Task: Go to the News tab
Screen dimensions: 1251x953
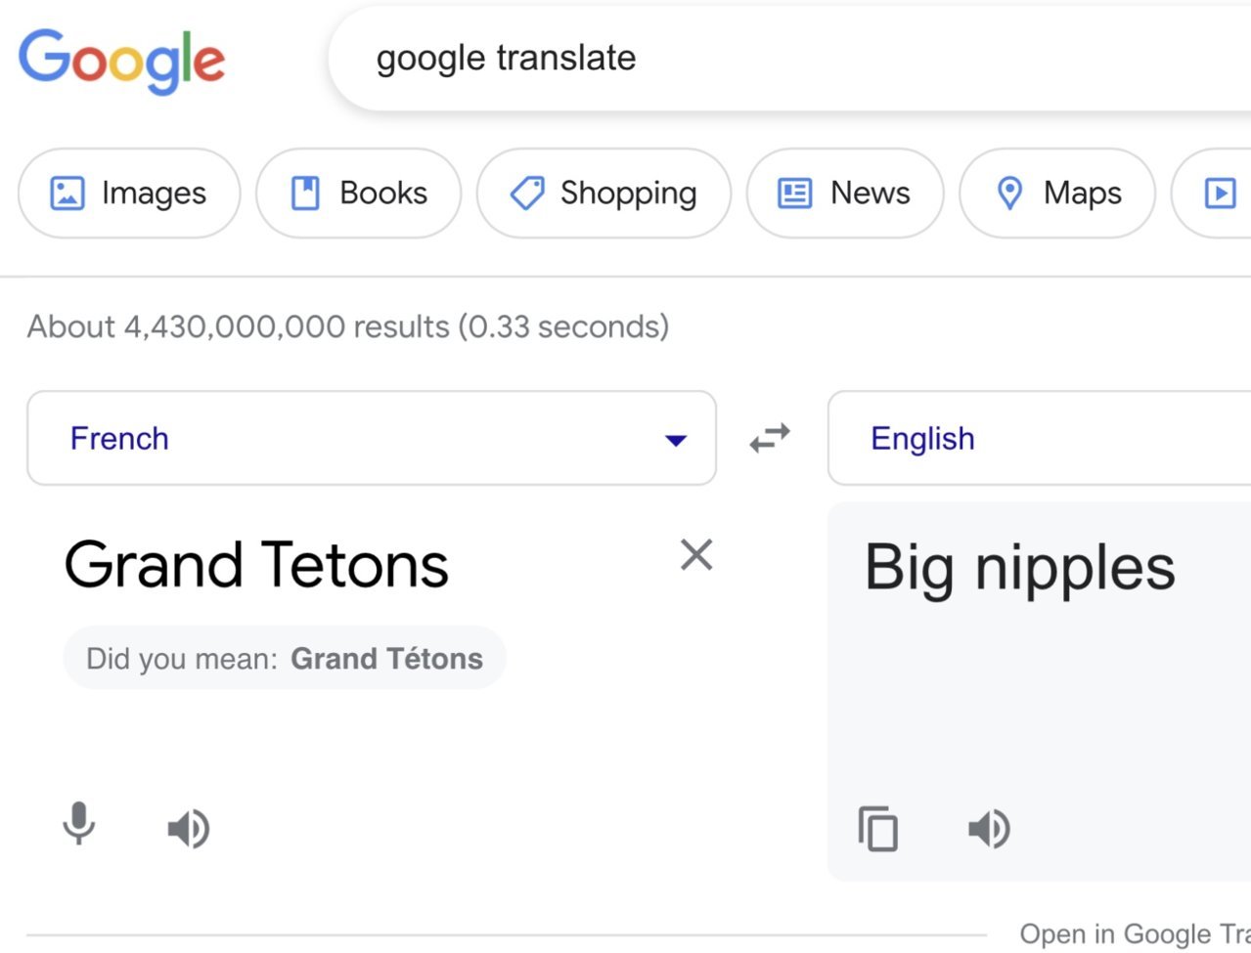Action: click(845, 193)
